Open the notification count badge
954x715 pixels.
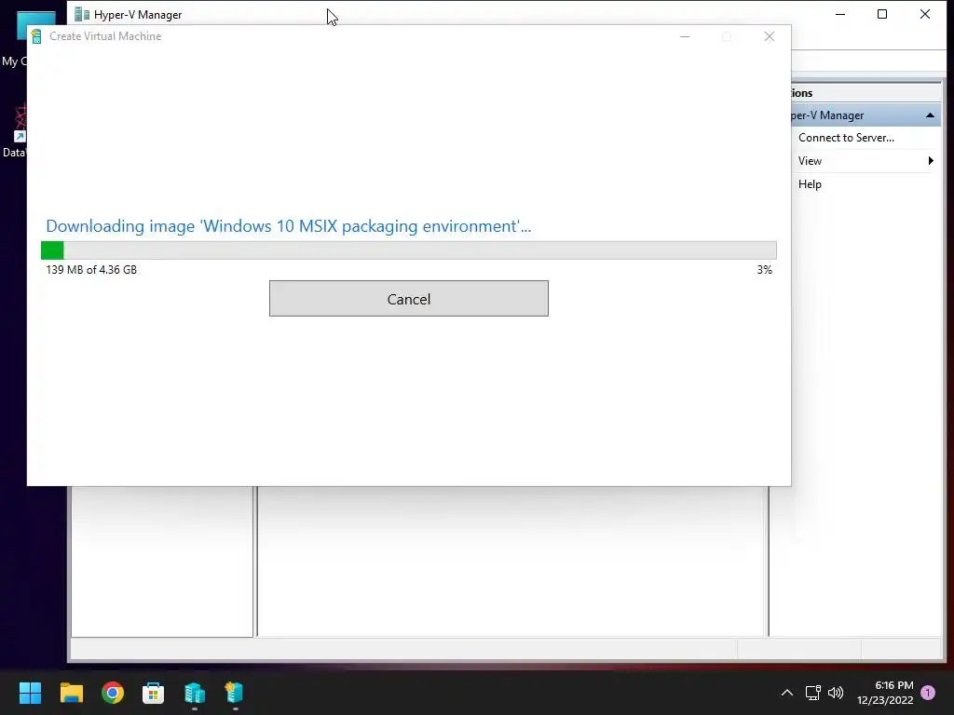point(928,693)
